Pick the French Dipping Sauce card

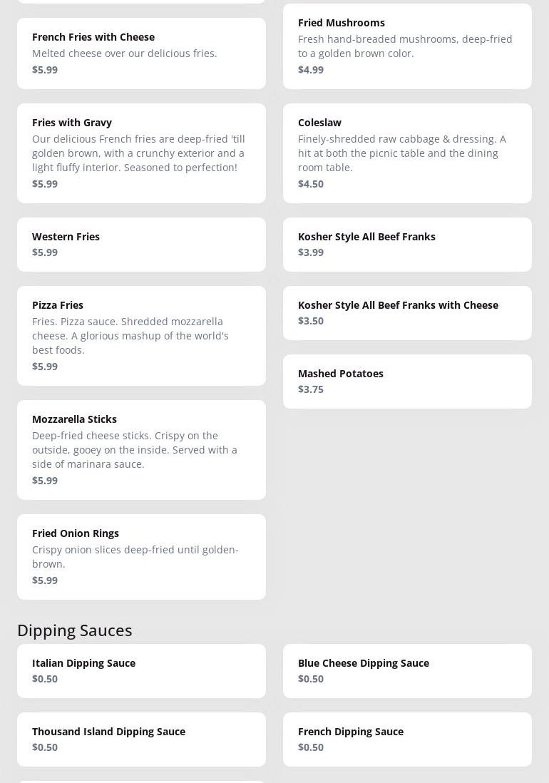407,739
